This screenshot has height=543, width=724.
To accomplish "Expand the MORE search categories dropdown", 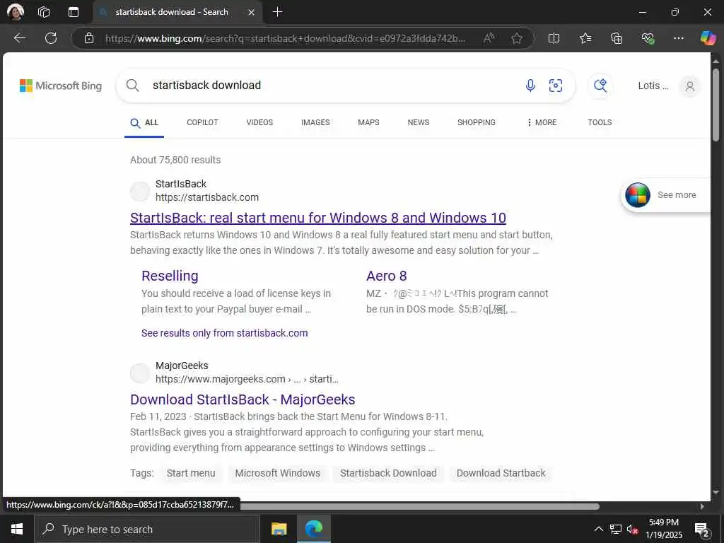I will coord(542,122).
